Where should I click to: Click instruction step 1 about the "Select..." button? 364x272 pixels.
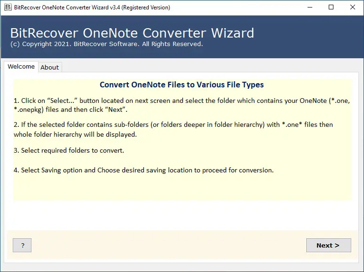(x=182, y=105)
